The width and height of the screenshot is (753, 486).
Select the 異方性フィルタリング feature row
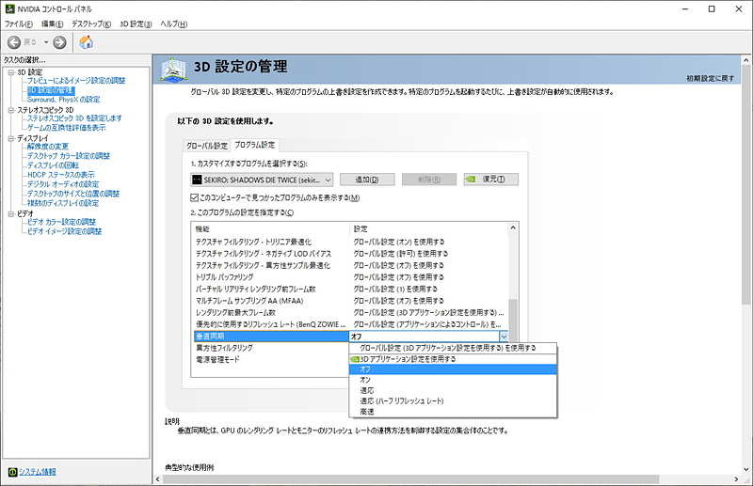(x=271, y=348)
